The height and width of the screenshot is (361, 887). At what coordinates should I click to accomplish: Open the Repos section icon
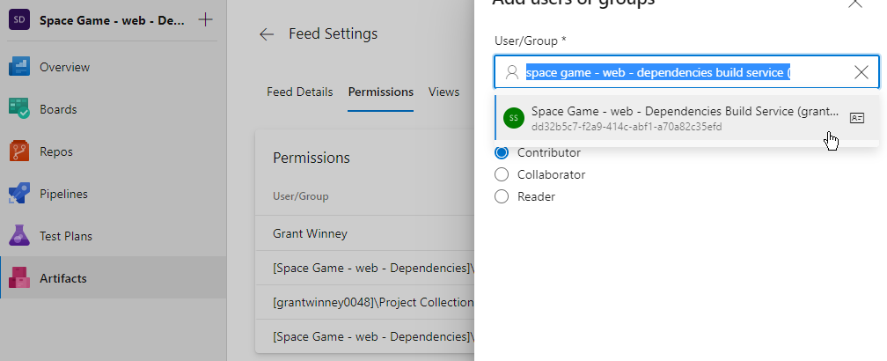[19, 151]
